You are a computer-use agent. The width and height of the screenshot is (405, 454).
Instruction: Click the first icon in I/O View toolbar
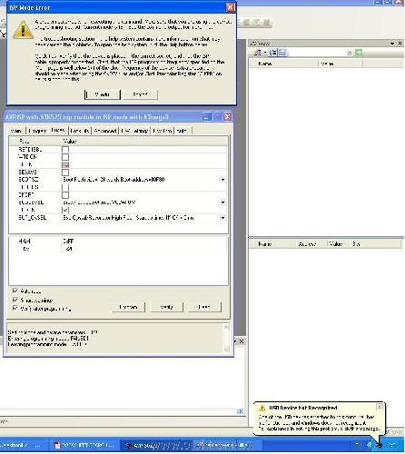pyautogui.click(x=258, y=53)
